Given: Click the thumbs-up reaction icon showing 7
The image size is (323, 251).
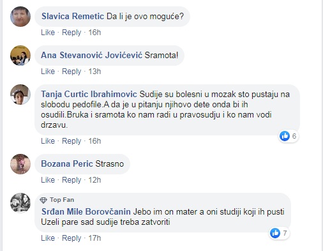Looking at the screenshot, I should click(275, 233).
